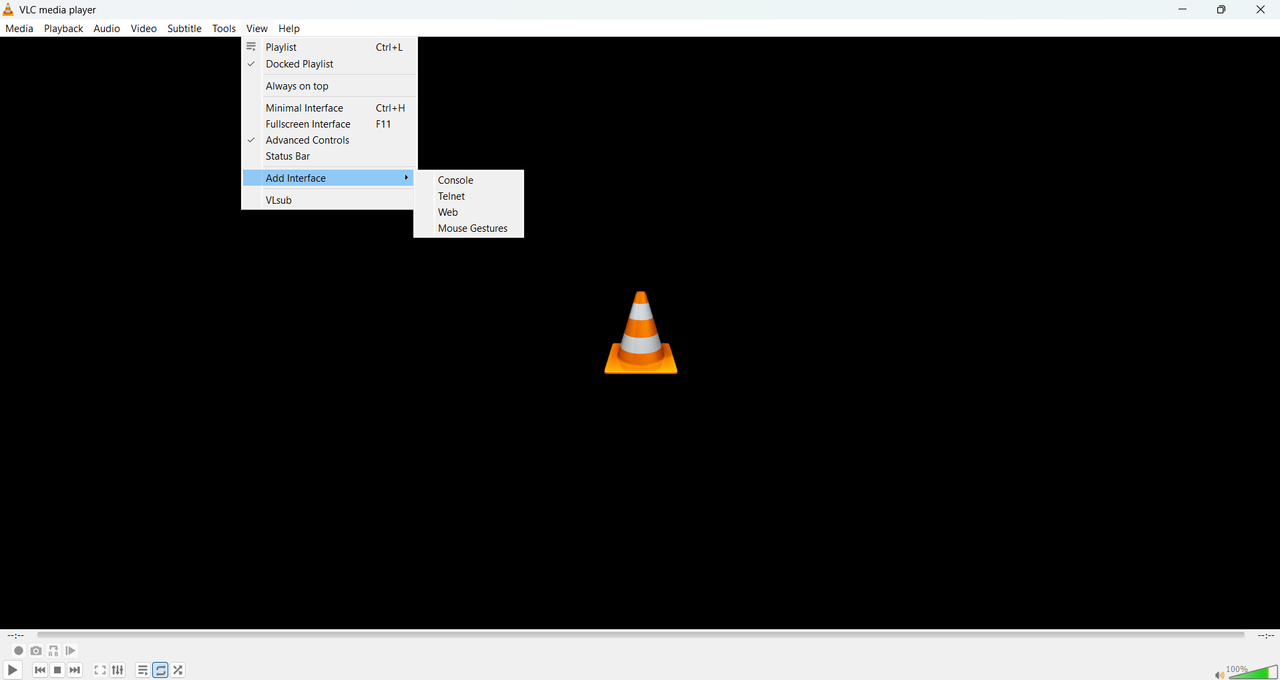Restore down the VLC window

click(x=1221, y=9)
